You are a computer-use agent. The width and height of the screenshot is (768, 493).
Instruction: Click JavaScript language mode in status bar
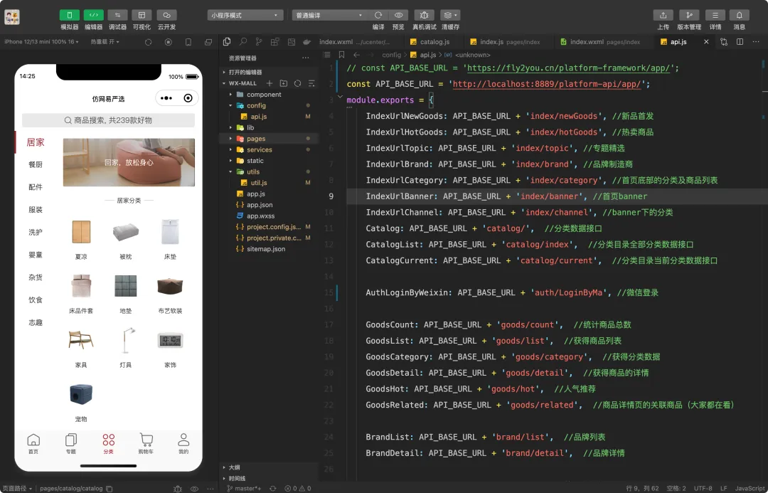(x=750, y=488)
